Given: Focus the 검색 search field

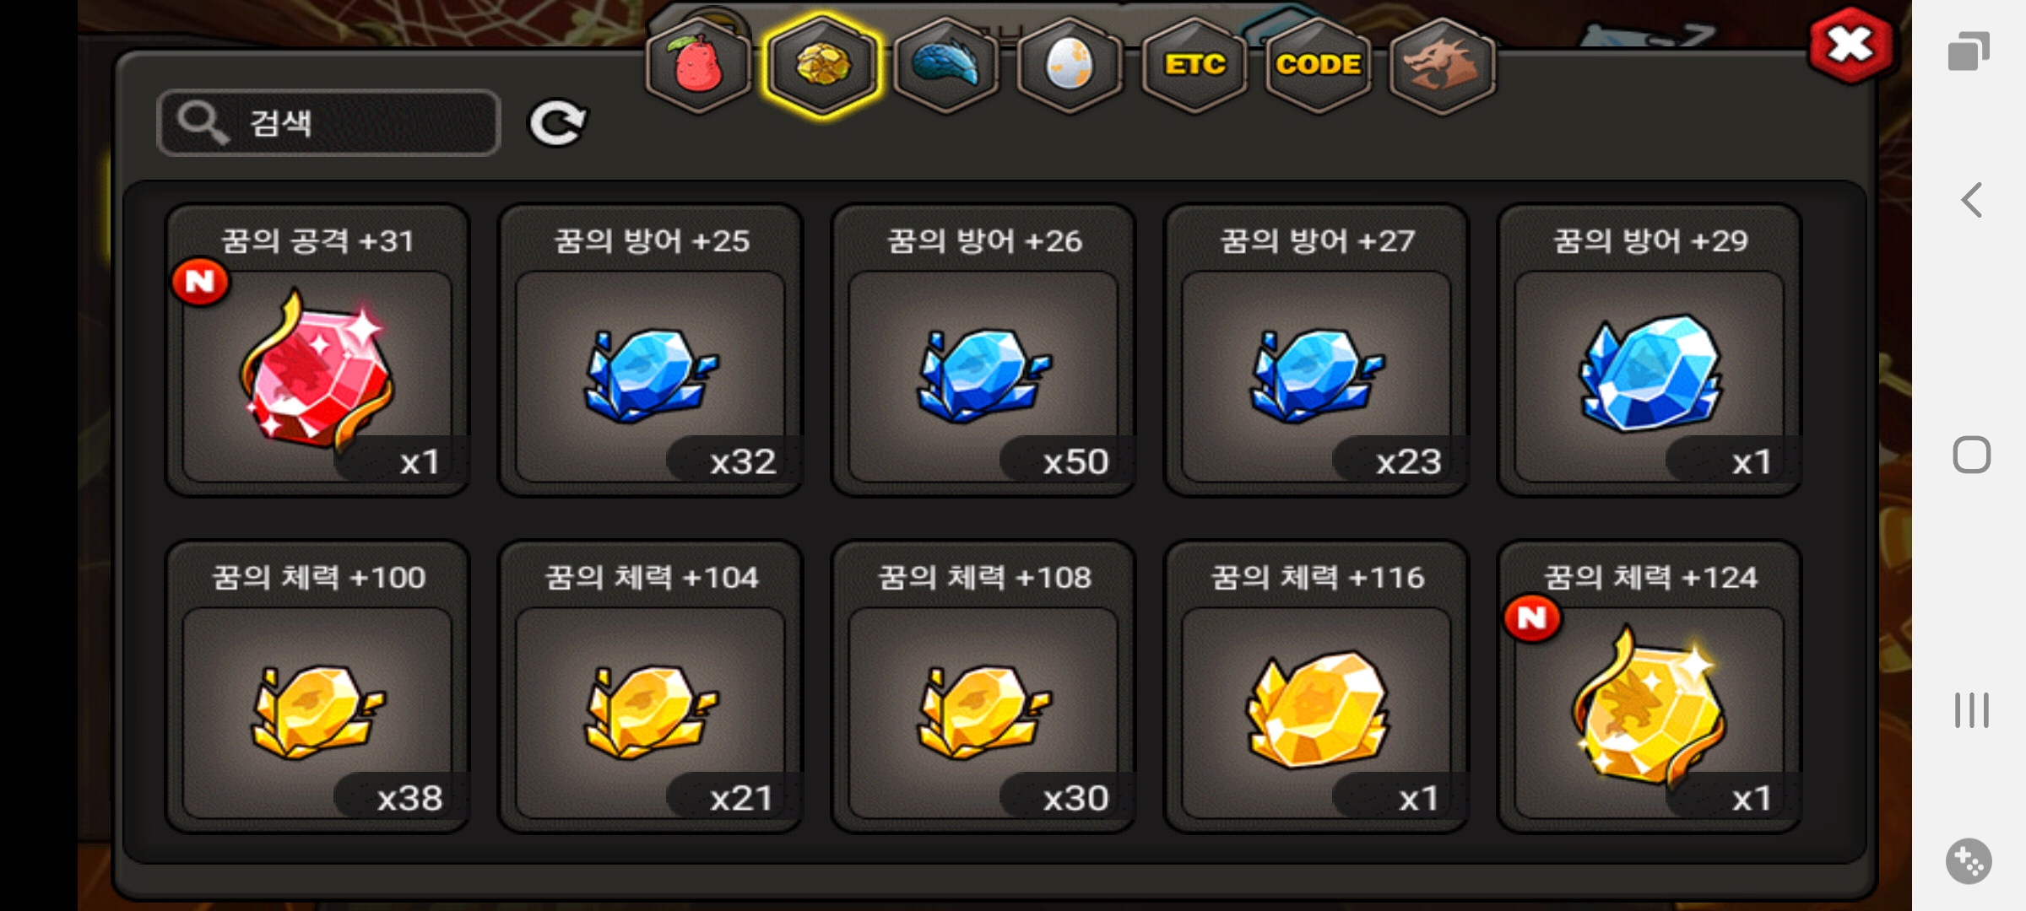Looking at the screenshot, I should [329, 123].
